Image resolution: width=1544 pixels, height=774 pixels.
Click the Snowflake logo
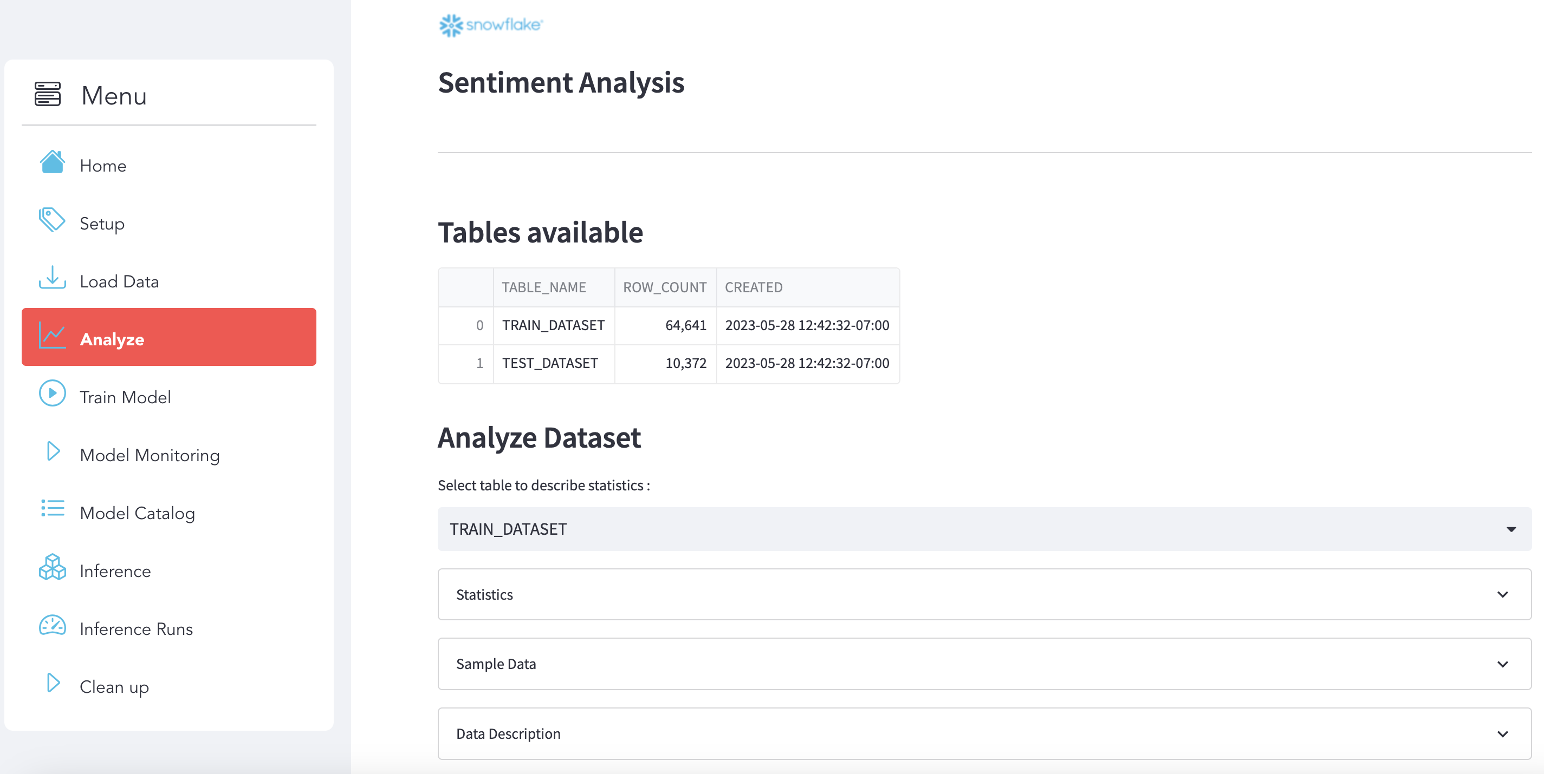490,25
